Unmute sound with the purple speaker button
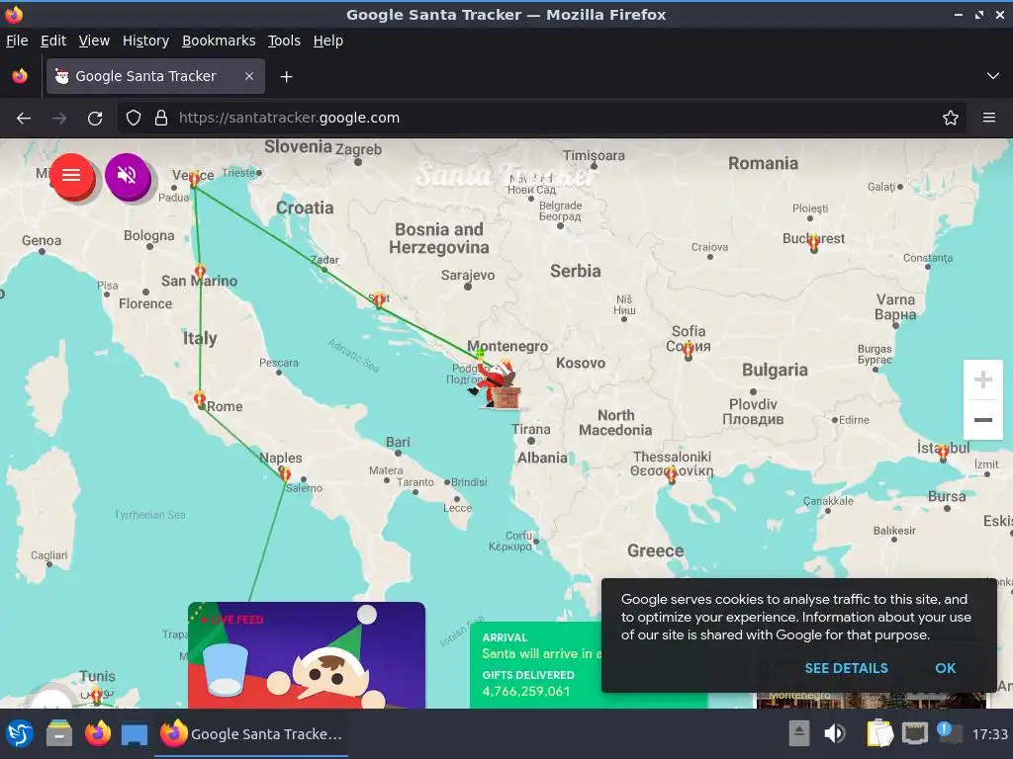This screenshot has width=1013, height=759. point(128,176)
